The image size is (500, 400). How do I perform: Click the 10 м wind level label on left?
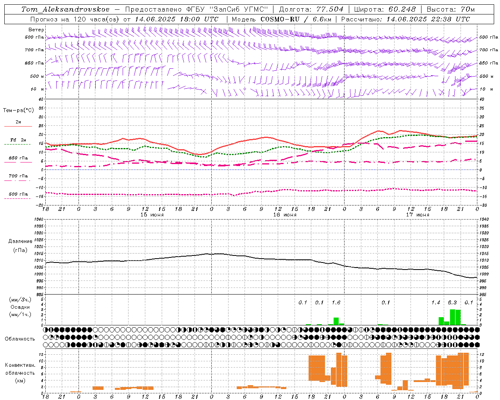pyautogui.click(x=37, y=89)
